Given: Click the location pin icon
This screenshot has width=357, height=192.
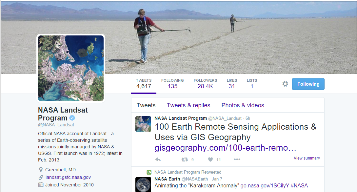Looking at the screenshot, I should tap(41, 170).
